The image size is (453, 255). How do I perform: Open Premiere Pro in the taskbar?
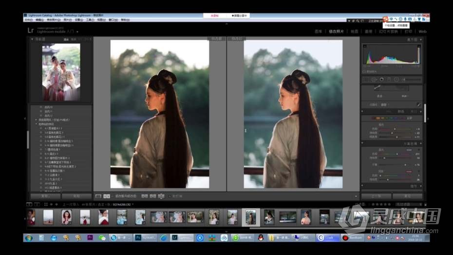point(90,237)
